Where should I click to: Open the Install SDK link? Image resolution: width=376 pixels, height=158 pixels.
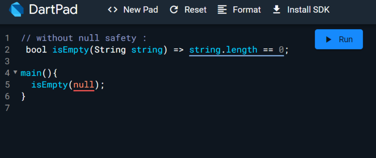coord(301,10)
